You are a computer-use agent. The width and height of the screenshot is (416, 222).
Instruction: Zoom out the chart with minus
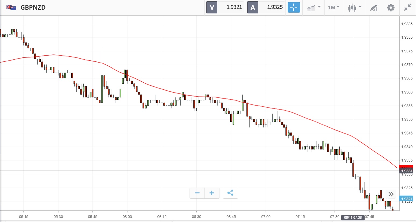tap(197, 193)
